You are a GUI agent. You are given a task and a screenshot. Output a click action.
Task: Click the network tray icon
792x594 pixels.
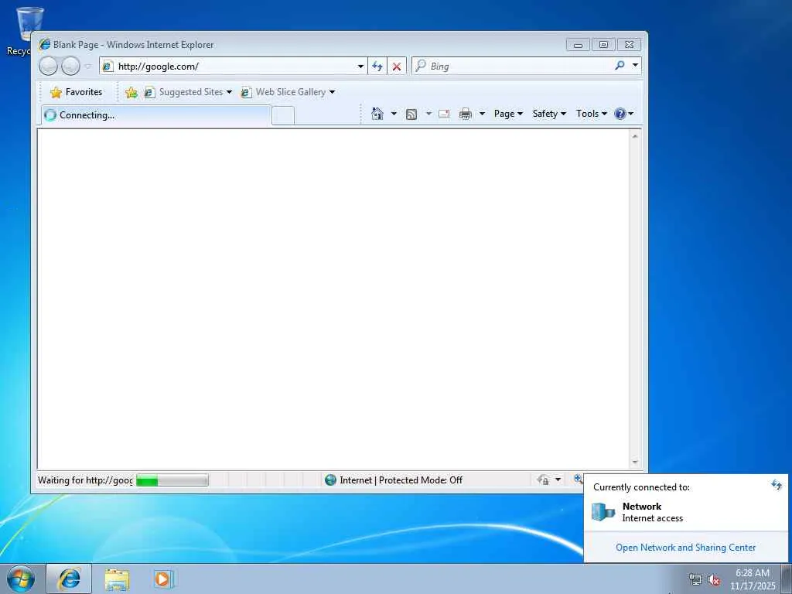695,580
